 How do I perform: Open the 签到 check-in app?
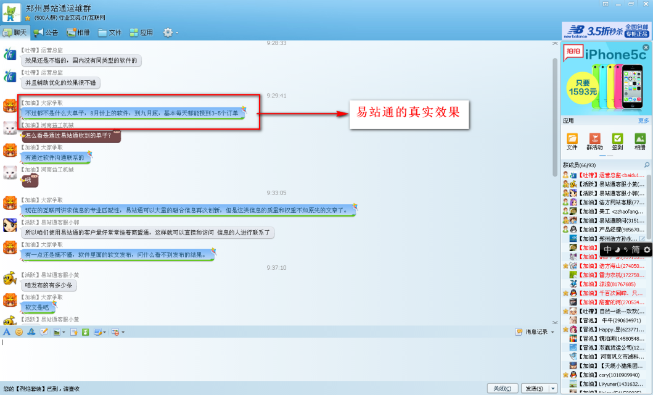(617, 141)
